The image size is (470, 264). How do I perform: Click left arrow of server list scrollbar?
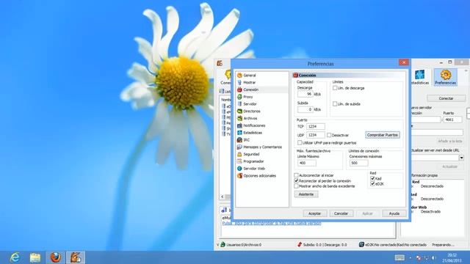[223, 197]
